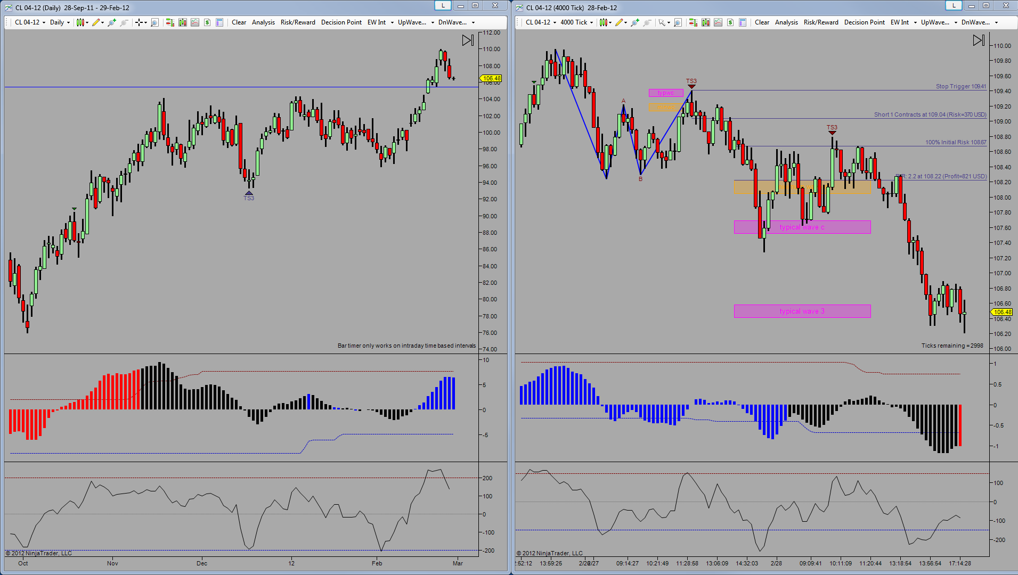
Task: Click yellow 106.48 price marker on Daily chart
Action: [x=491, y=78]
